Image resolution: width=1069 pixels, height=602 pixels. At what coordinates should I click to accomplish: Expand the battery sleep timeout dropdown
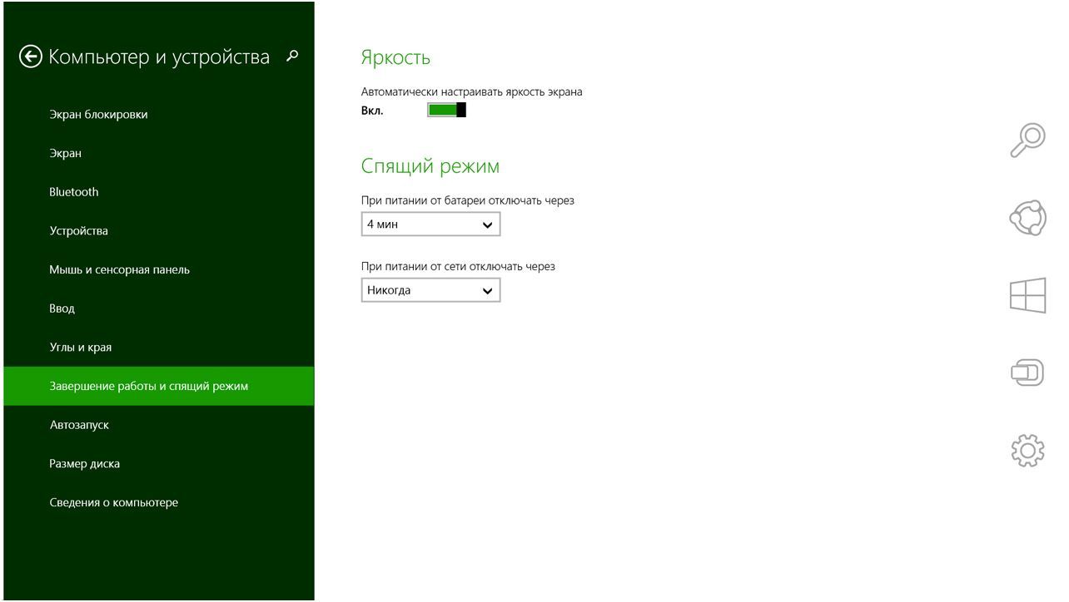click(x=430, y=225)
